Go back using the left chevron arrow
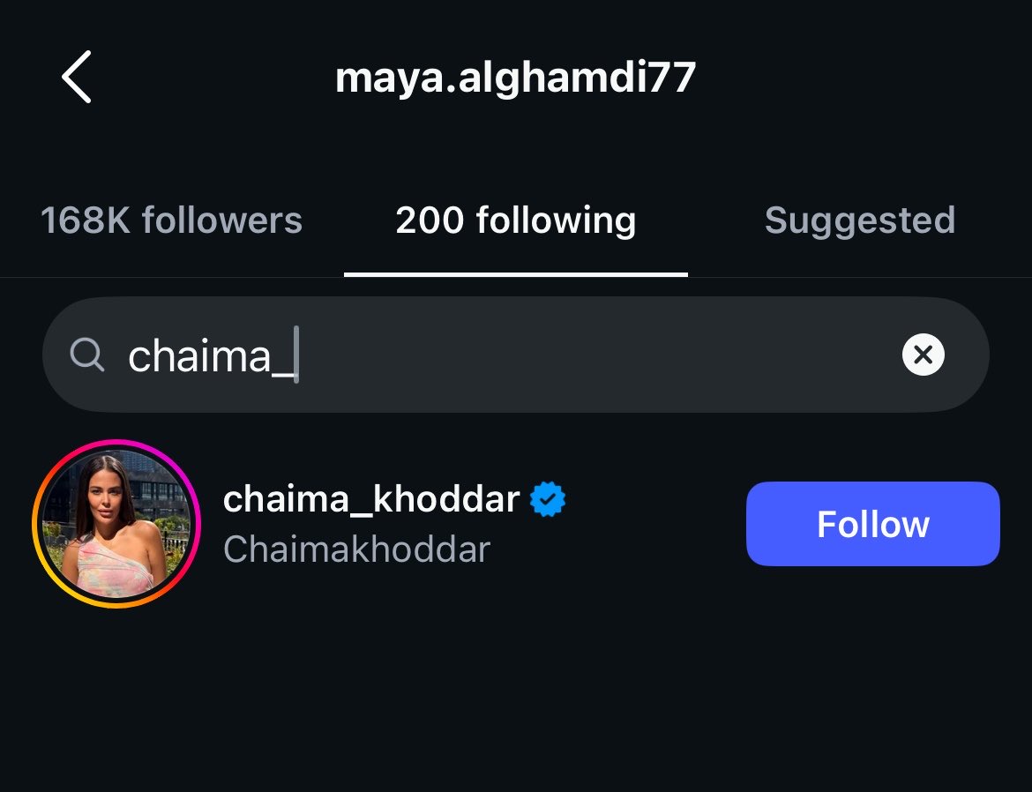Image resolution: width=1032 pixels, height=792 pixels. pos(77,77)
